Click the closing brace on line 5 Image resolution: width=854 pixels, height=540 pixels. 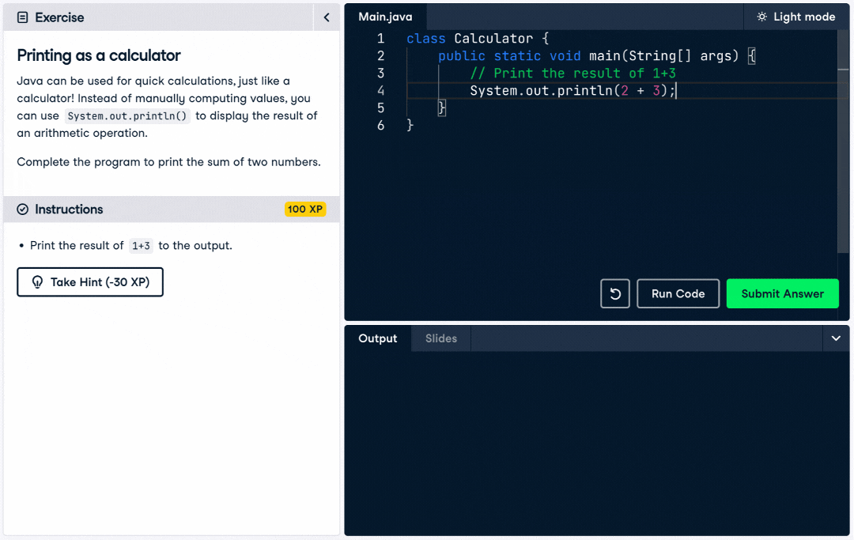[442, 108]
